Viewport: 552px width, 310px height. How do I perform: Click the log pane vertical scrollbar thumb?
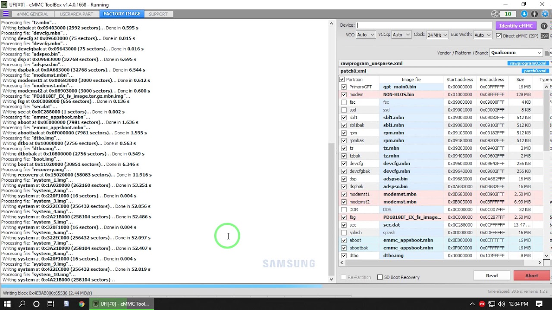[331, 209]
